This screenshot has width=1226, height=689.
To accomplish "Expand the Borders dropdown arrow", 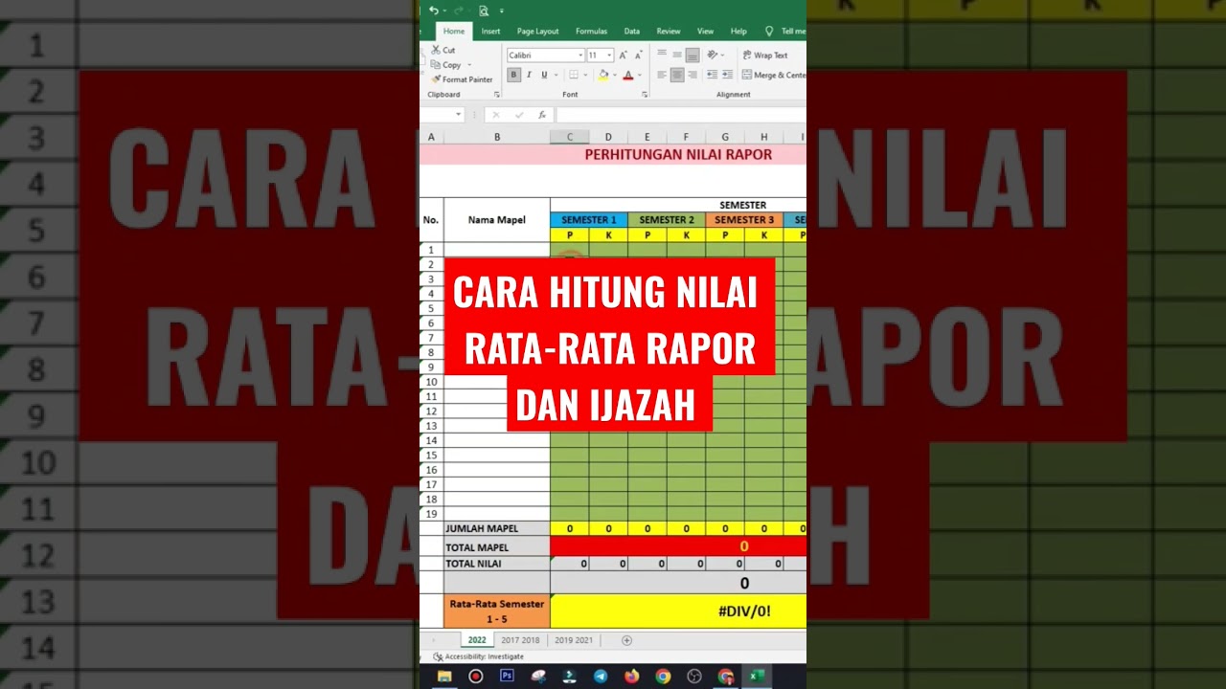I will pos(585,75).
